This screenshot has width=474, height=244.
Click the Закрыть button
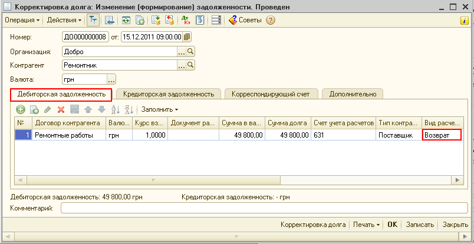click(x=455, y=225)
